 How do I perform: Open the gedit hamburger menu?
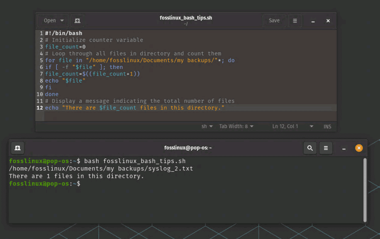(295, 20)
